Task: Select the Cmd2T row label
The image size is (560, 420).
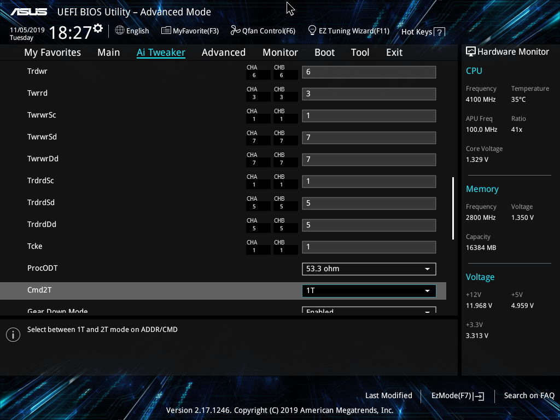Action: [x=39, y=290]
